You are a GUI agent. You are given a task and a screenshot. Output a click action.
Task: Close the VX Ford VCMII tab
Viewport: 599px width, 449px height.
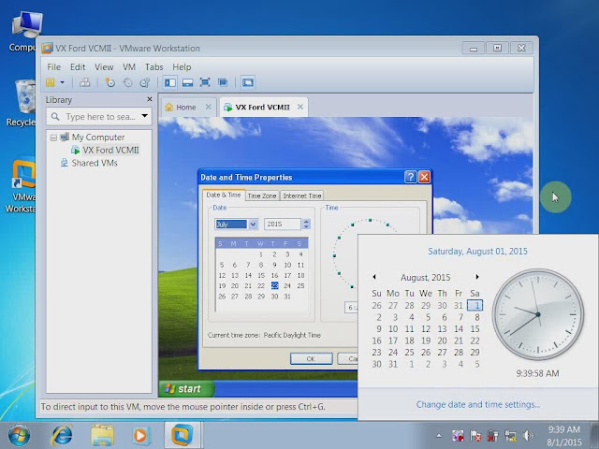tap(300, 107)
